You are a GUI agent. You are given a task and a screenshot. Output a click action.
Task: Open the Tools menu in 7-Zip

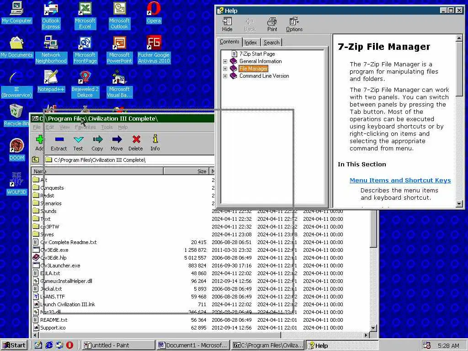pos(107,127)
